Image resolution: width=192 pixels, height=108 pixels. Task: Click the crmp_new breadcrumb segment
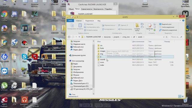[126, 37]
